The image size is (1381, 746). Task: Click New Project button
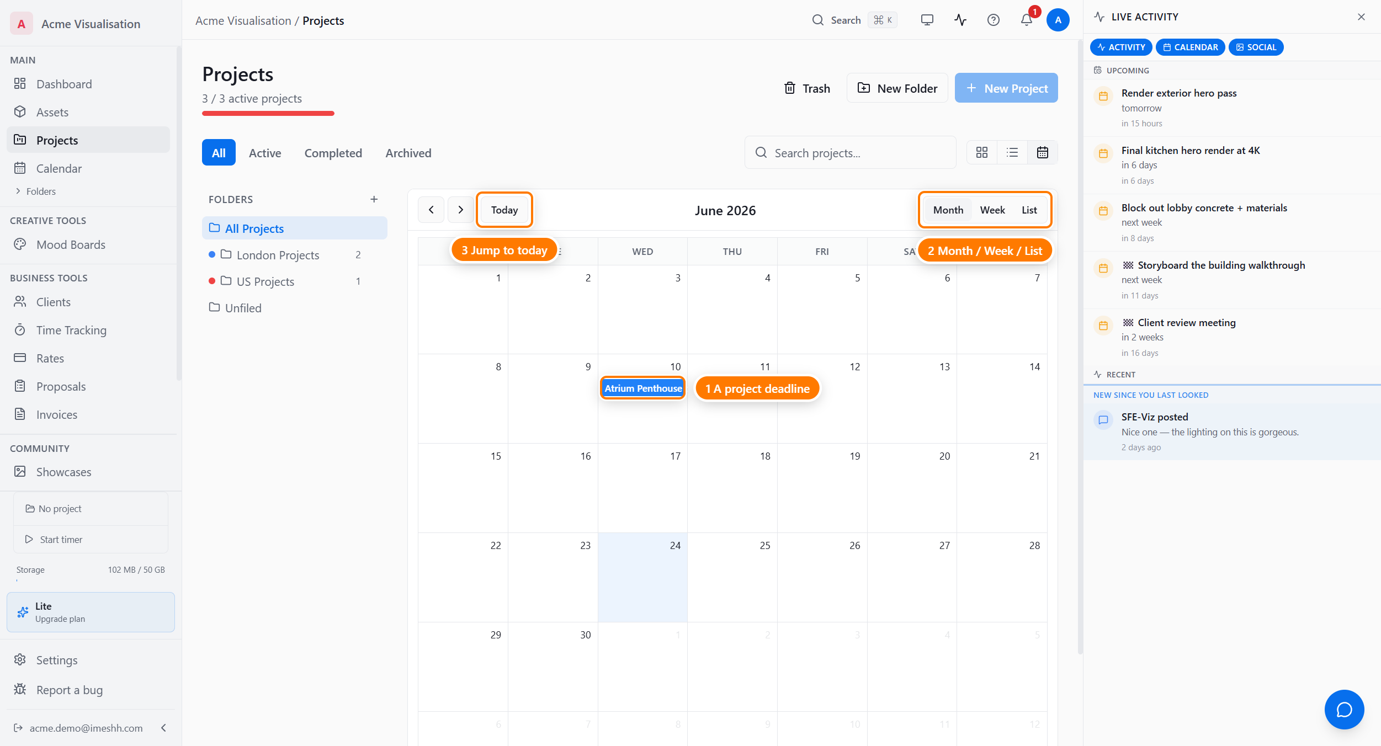pyautogui.click(x=1006, y=88)
